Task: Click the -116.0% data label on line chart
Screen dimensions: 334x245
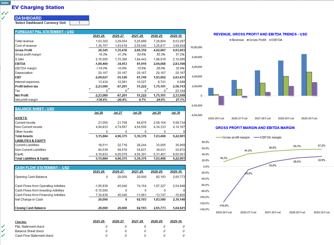Action: coord(224,206)
